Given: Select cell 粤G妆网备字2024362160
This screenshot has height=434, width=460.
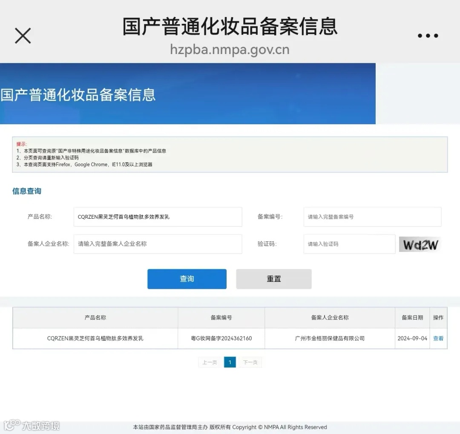Looking at the screenshot, I should [x=221, y=338].
